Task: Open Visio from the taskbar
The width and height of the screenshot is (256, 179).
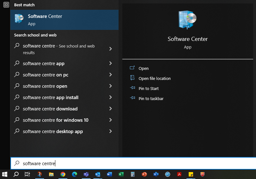Action: [x=156, y=174]
